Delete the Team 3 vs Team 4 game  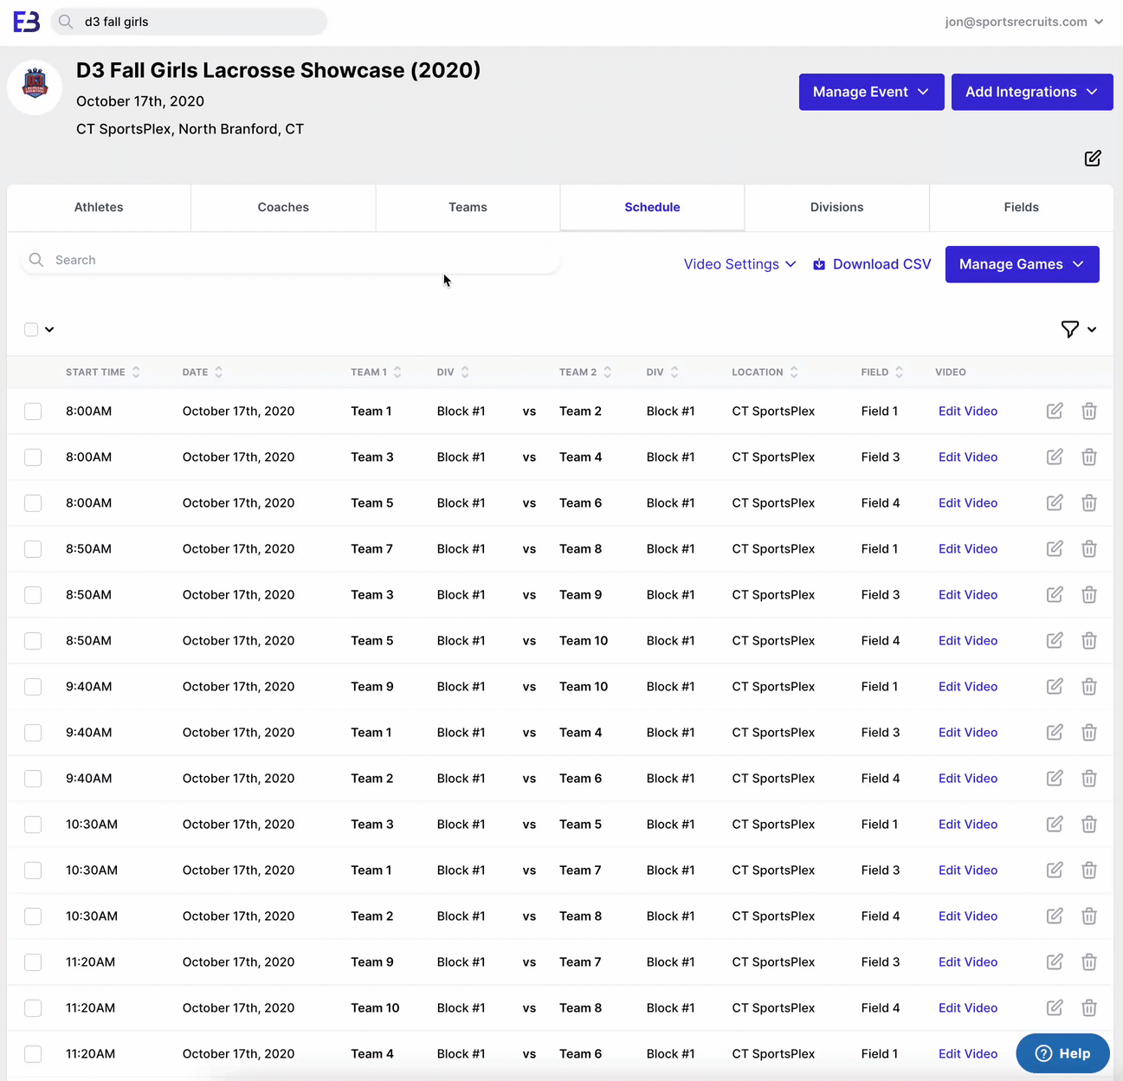pos(1088,457)
